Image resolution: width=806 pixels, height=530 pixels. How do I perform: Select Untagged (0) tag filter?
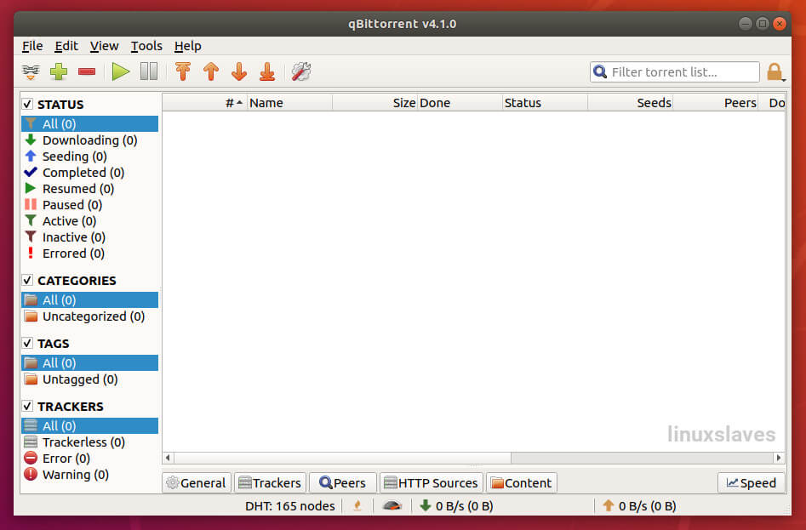point(90,379)
